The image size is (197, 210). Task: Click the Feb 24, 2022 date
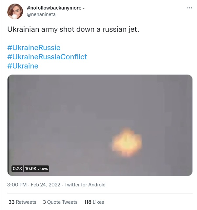click(46, 185)
